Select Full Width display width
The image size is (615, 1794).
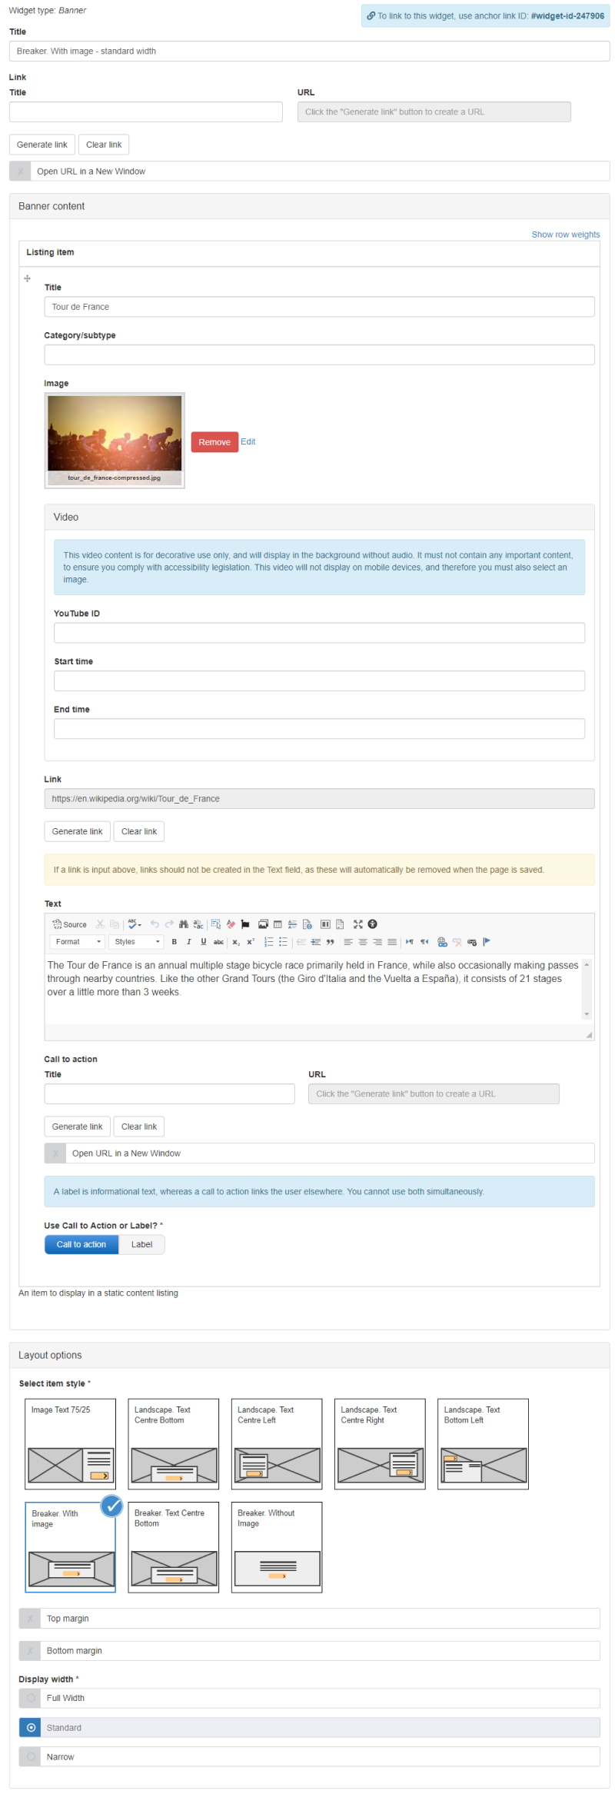(309, 1699)
